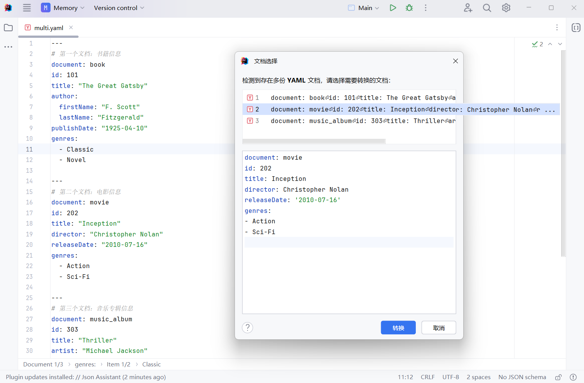This screenshot has width=584, height=383.
Task: Click the dialog's horizontal scrollbar
Action: pyautogui.click(x=314, y=141)
